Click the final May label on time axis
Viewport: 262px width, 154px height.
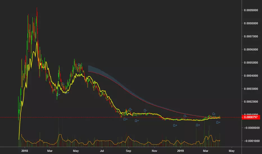(x=232, y=151)
